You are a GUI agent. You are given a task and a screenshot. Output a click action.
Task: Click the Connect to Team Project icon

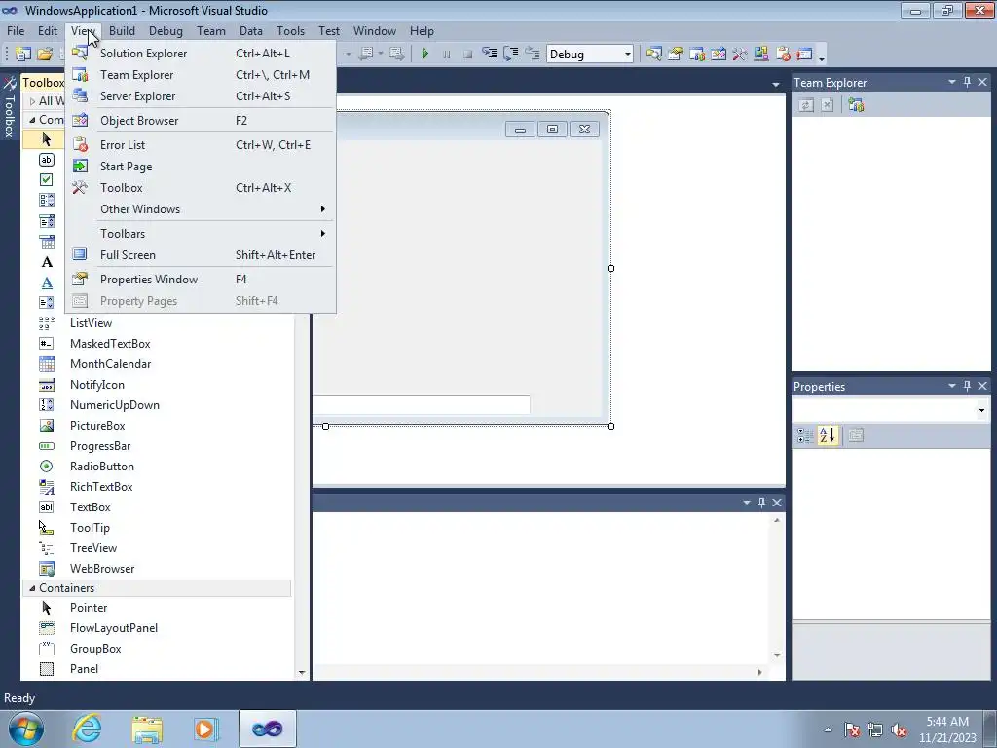click(x=856, y=105)
